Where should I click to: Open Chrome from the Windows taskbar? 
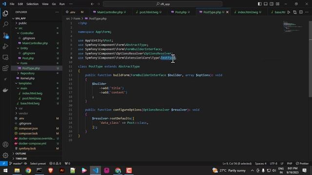(x=28, y=171)
